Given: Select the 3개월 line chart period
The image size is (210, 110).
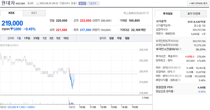Looking at the screenshot, I should 36,38.
